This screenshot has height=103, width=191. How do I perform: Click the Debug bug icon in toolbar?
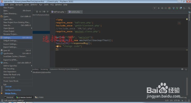162,8
